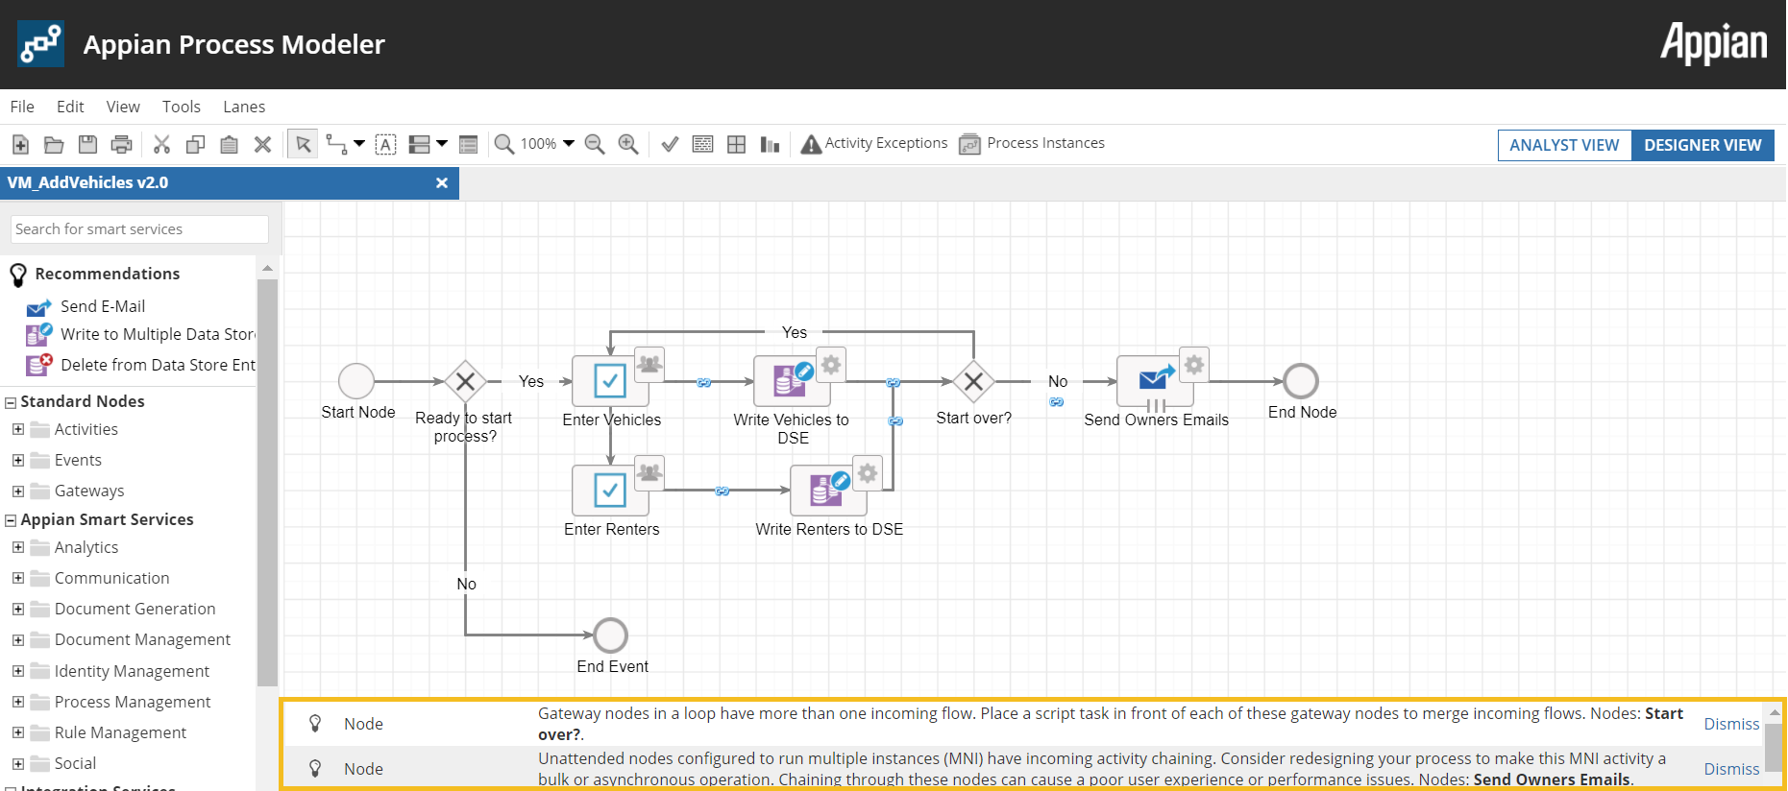
Task: Select the pointer selection tool
Action: (304, 144)
